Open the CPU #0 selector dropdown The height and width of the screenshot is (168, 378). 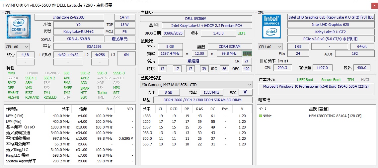click(17, 46)
